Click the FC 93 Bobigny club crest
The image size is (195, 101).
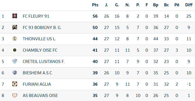click(x=15, y=27)
